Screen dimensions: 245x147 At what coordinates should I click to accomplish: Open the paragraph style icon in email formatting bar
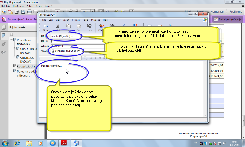85,58
